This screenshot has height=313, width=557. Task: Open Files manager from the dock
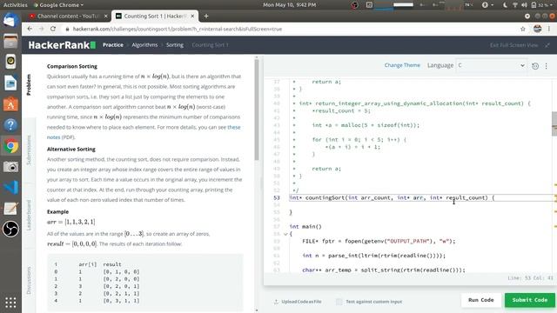coord(10,41)
